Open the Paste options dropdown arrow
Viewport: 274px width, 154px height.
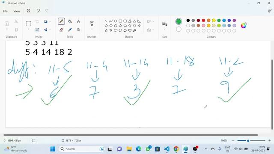(x=7, y=29)
